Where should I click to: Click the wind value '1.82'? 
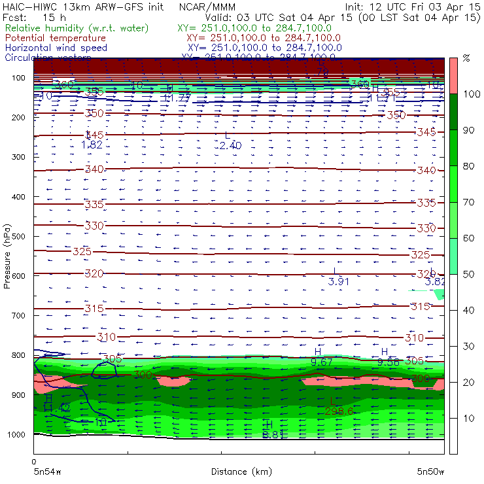(x=92, y=145)
